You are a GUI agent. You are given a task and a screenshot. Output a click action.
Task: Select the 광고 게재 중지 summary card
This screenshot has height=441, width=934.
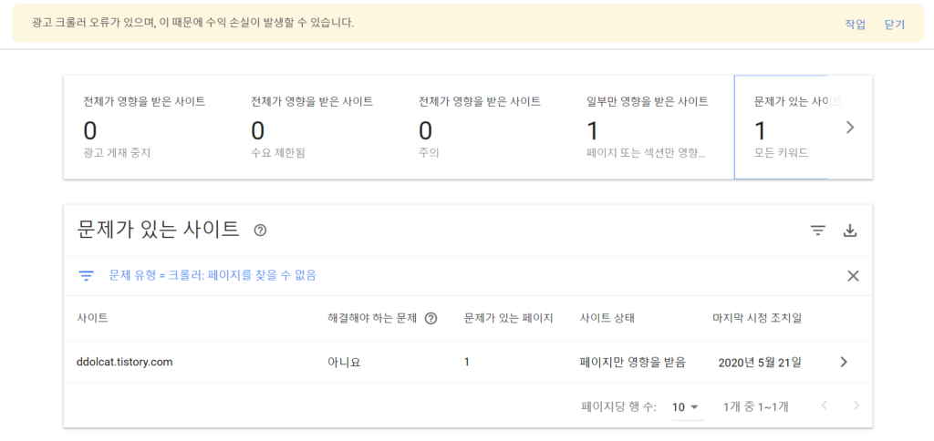pos(146,128)
